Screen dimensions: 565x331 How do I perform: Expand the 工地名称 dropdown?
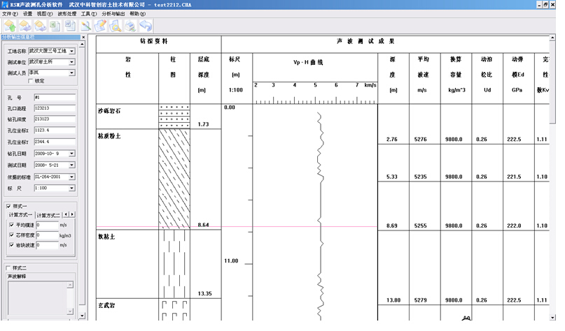(x=71, y=52)
